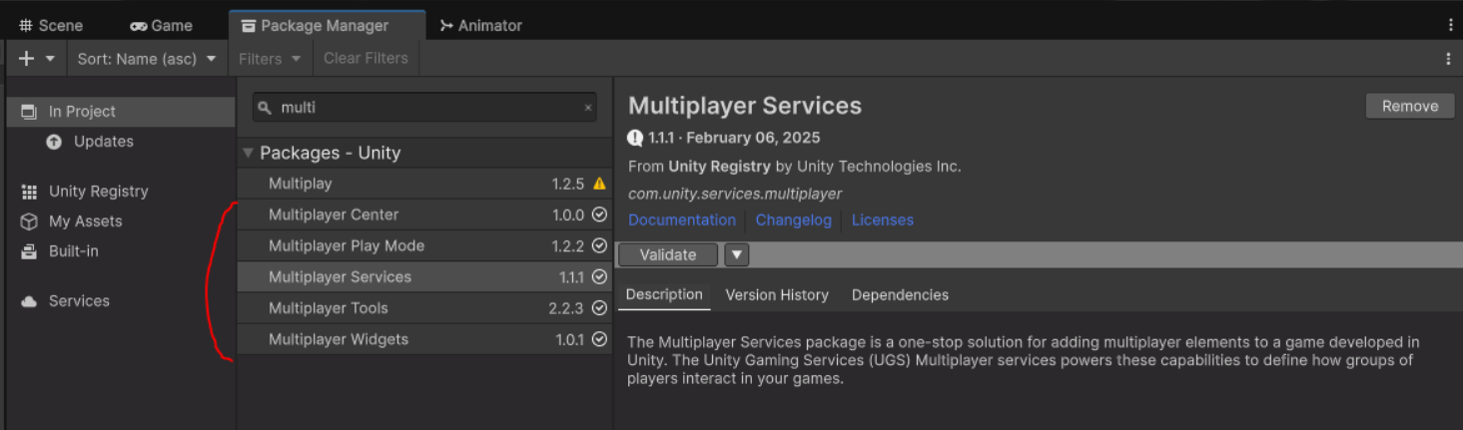This screenshot has width=1463, height=430.
Task: Click the Built-in package icon
Action: 29,251
